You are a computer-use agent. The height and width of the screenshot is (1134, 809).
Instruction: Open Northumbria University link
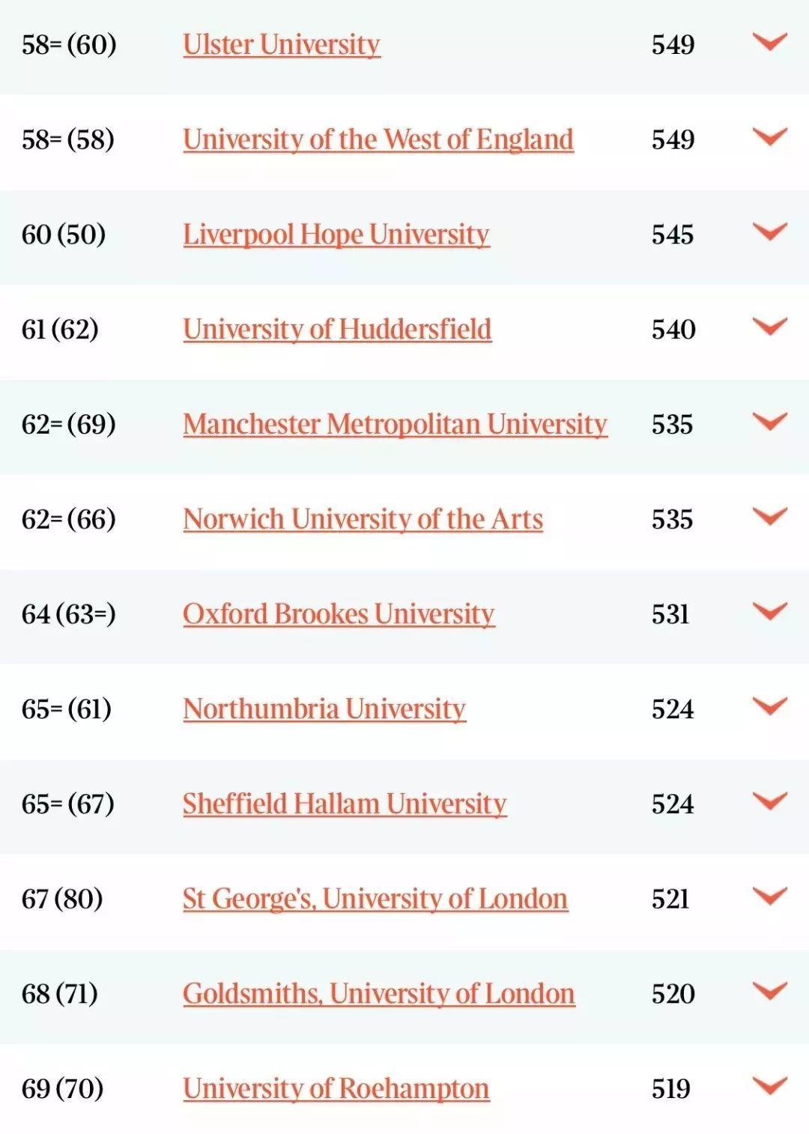pyautogui.click(x=324, y=709)
